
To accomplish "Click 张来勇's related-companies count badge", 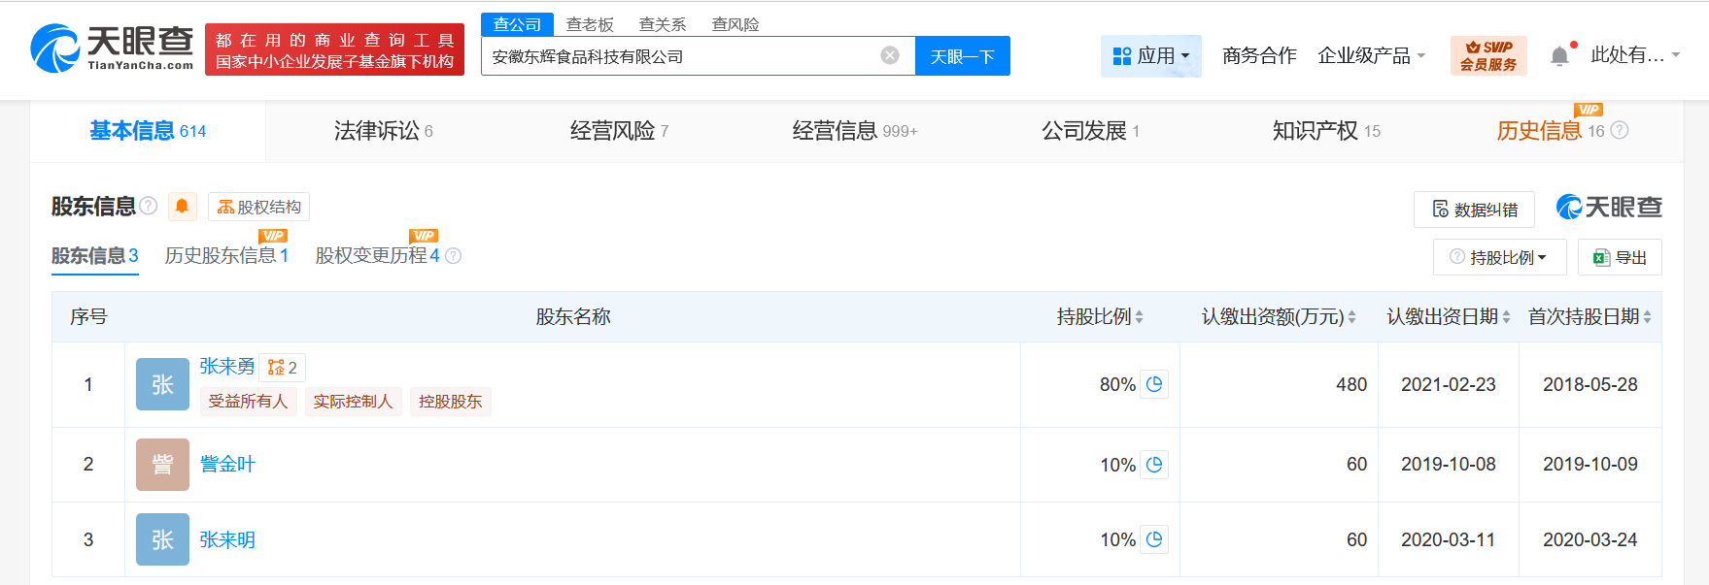I will tap(283, 368).
